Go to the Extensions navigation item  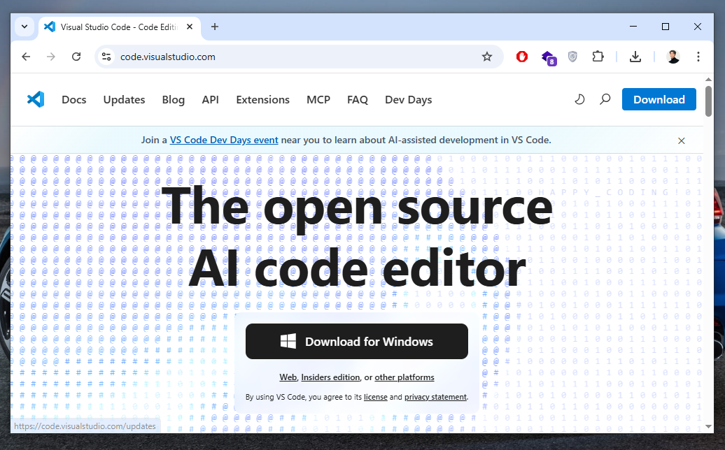262,99
